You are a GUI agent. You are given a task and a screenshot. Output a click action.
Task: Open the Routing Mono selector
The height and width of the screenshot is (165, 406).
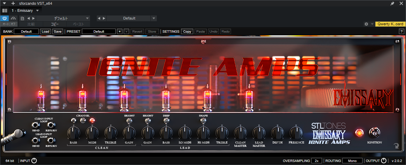click(x=352, y=161)
